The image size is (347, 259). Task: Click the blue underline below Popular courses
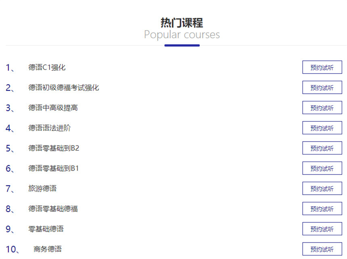click(182, 45)
